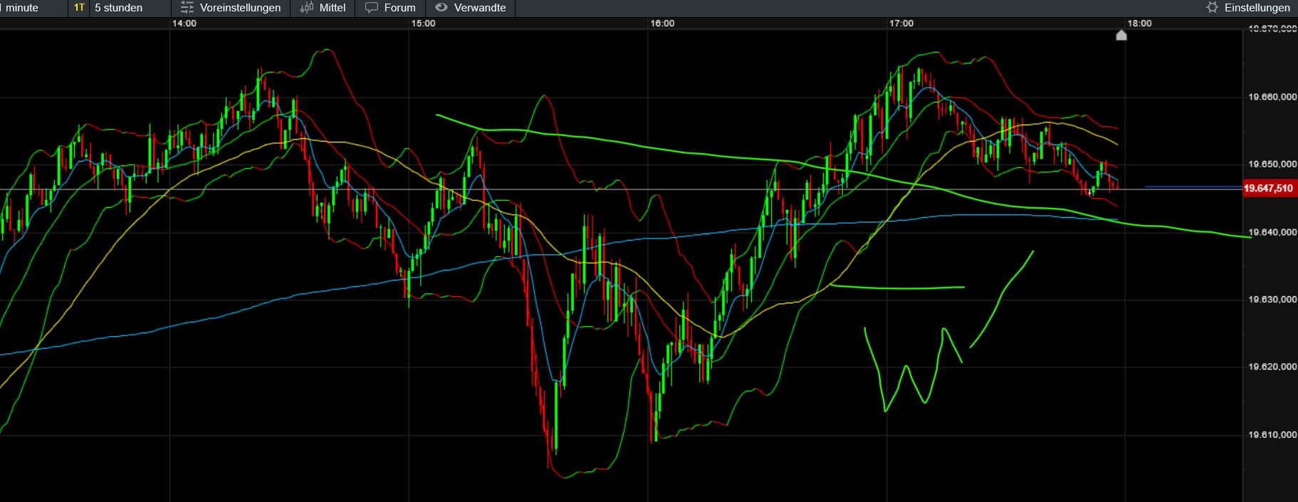Open the Forum tab
Viewport: 1298px width, 502px height.
tap(390, 8)
